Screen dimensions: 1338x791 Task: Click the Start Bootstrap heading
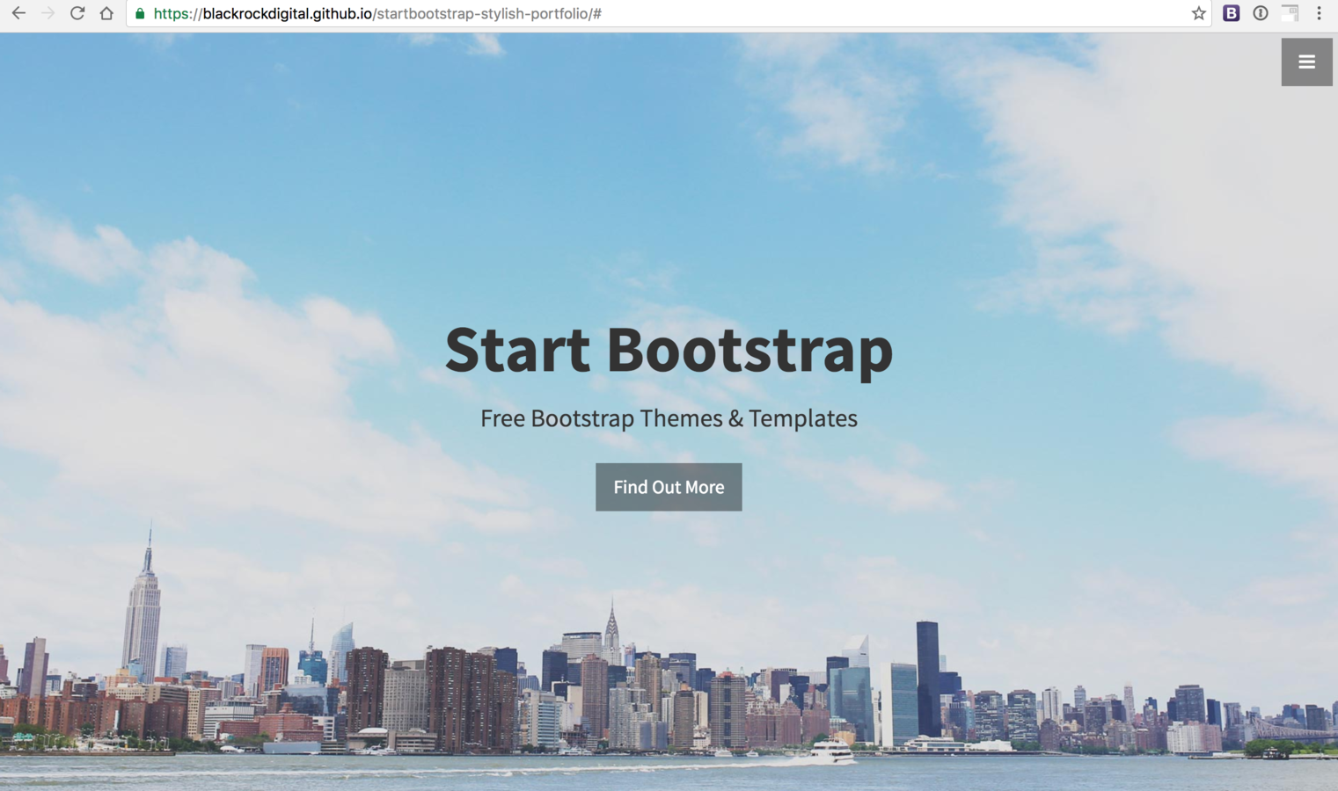click(x=669, y=350)
